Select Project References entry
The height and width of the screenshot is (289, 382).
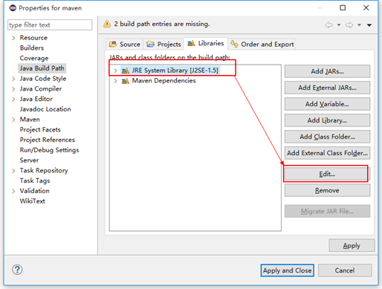pos(48,140)
